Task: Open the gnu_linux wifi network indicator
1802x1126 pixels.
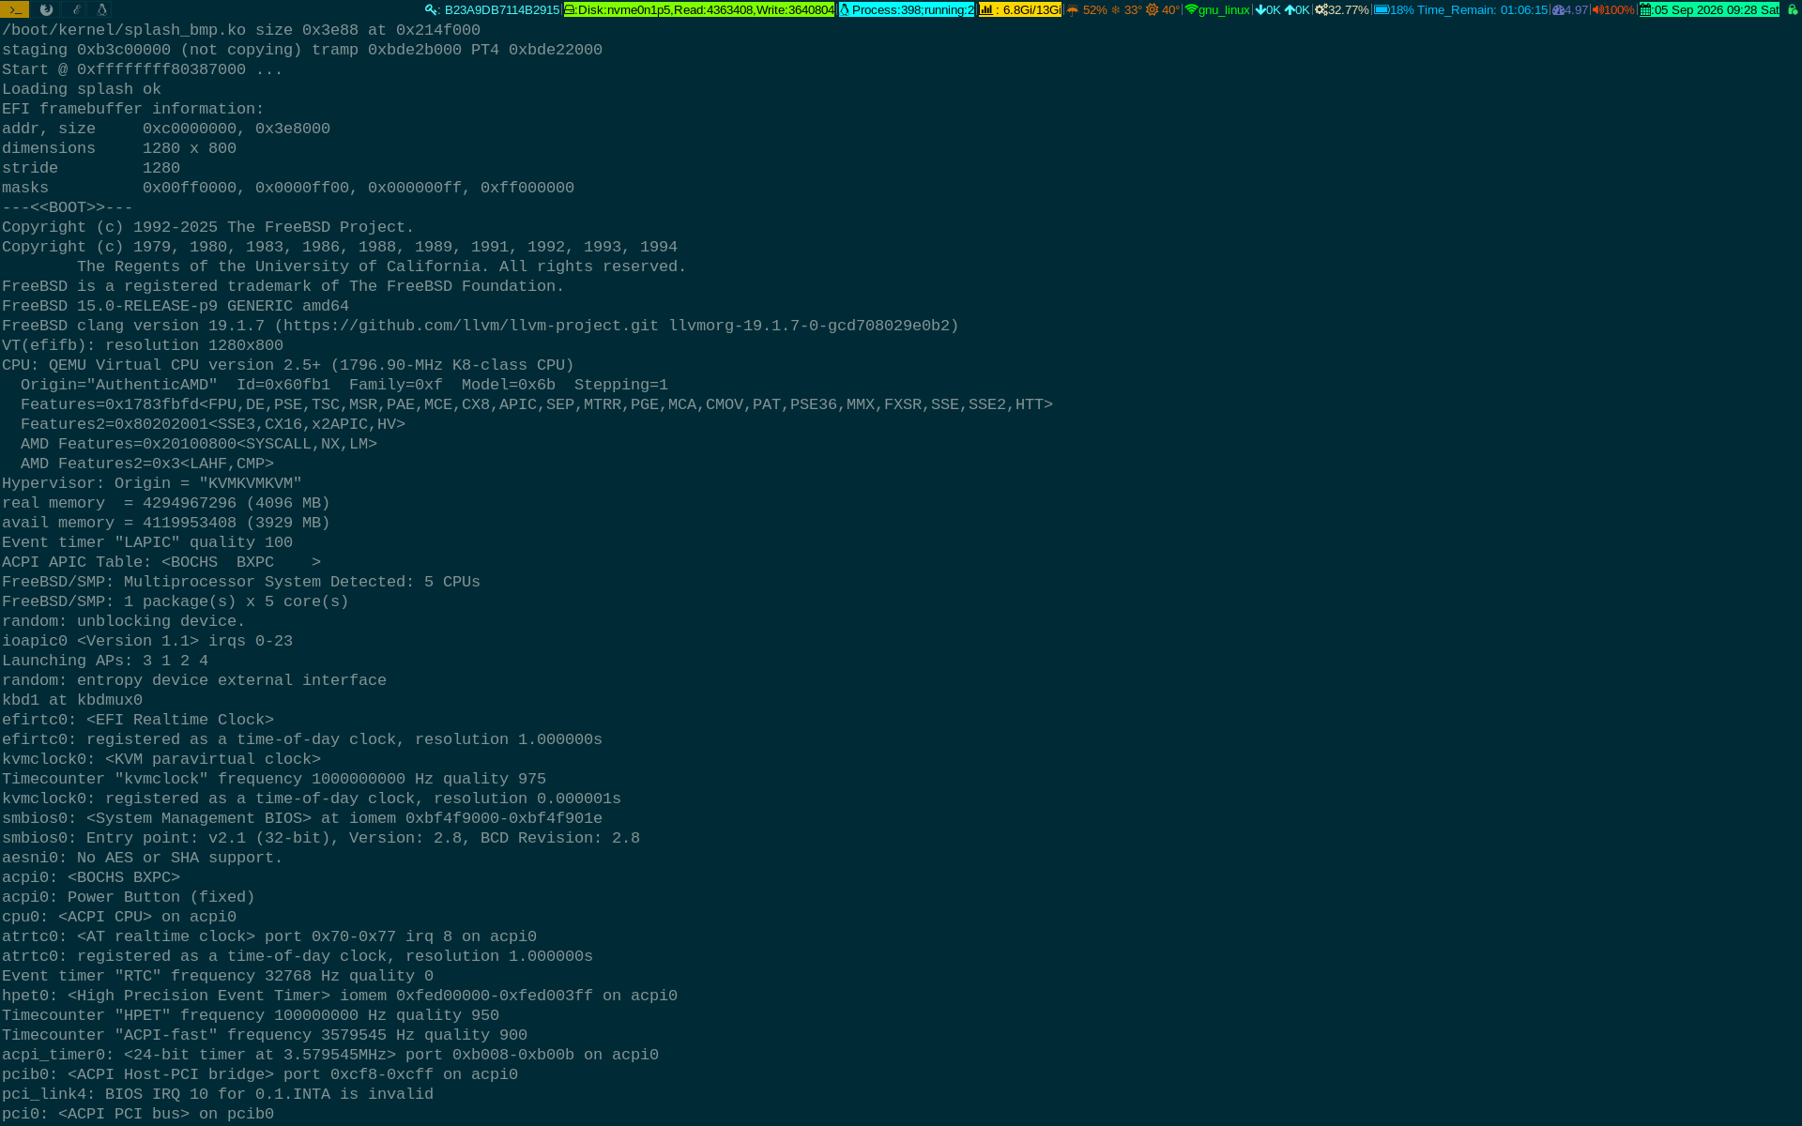Action: pyautogui.click(x=1217, y=10)
